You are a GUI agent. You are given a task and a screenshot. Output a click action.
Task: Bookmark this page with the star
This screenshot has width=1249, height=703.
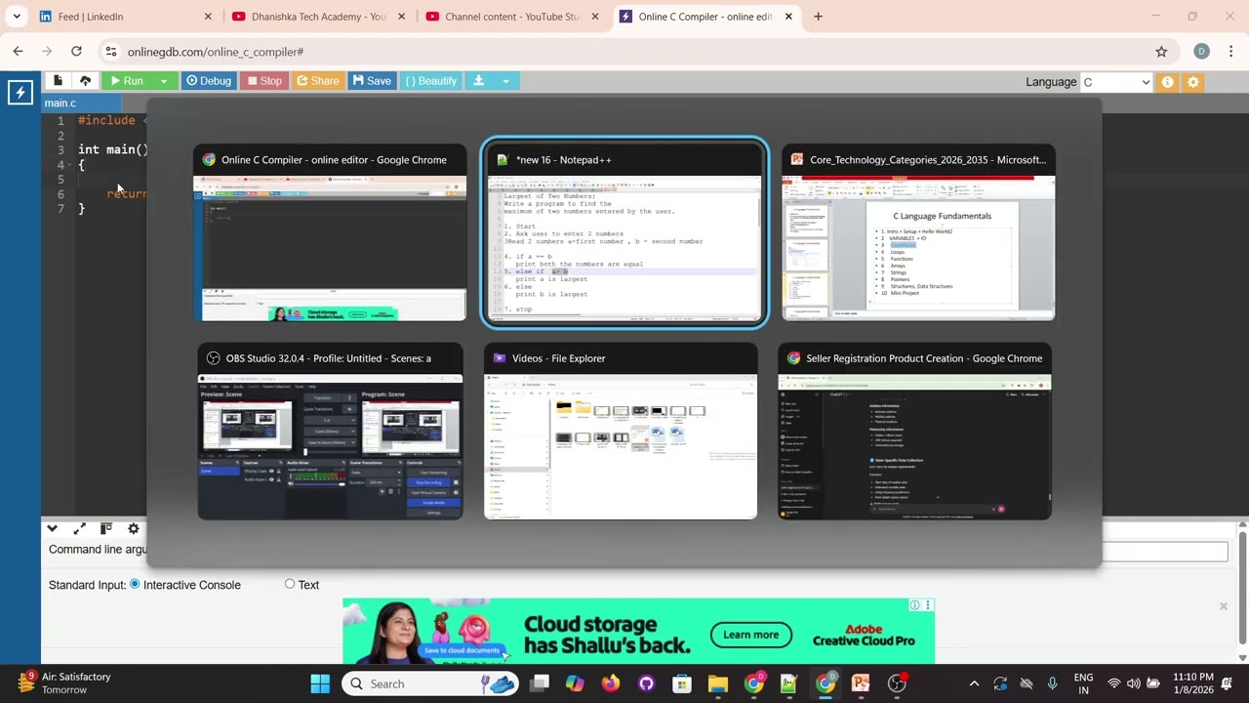tap(1161, 52)
